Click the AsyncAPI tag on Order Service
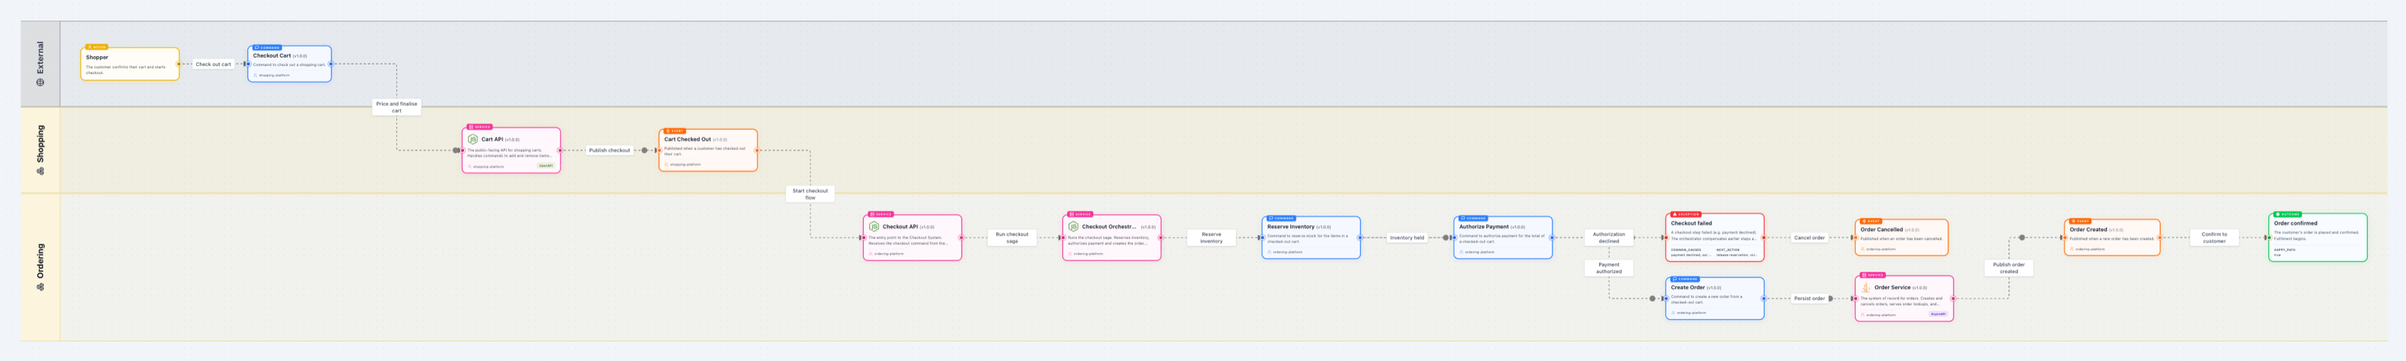The width and height of the screenshot is (2406, 361). [1938, 314]
